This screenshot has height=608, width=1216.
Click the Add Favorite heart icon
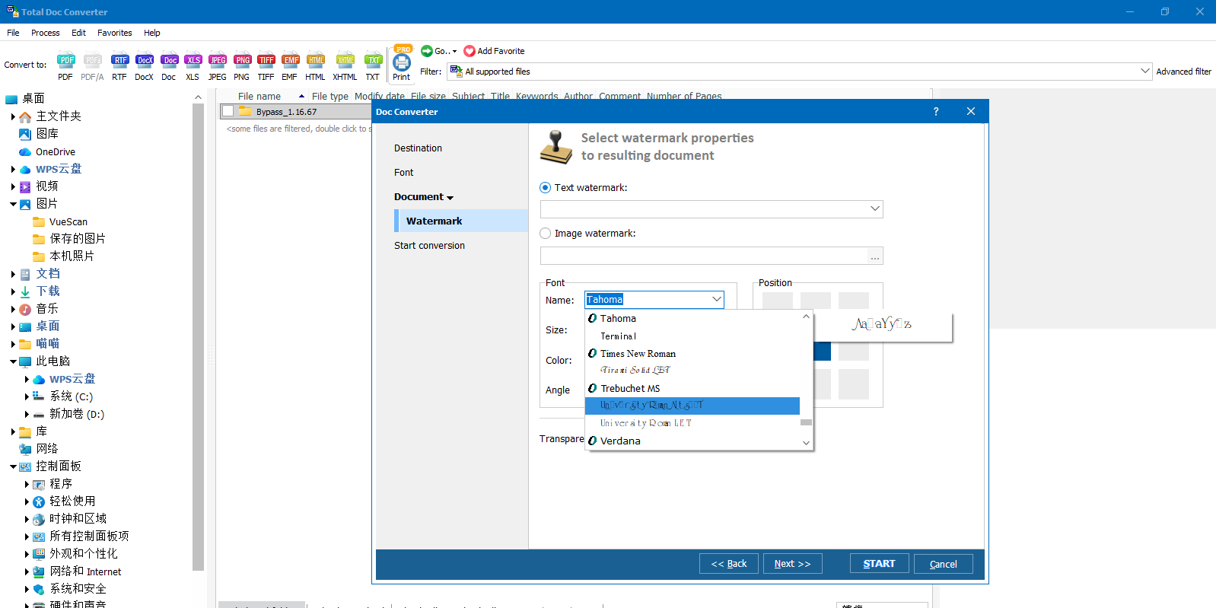tap(470, 51)
